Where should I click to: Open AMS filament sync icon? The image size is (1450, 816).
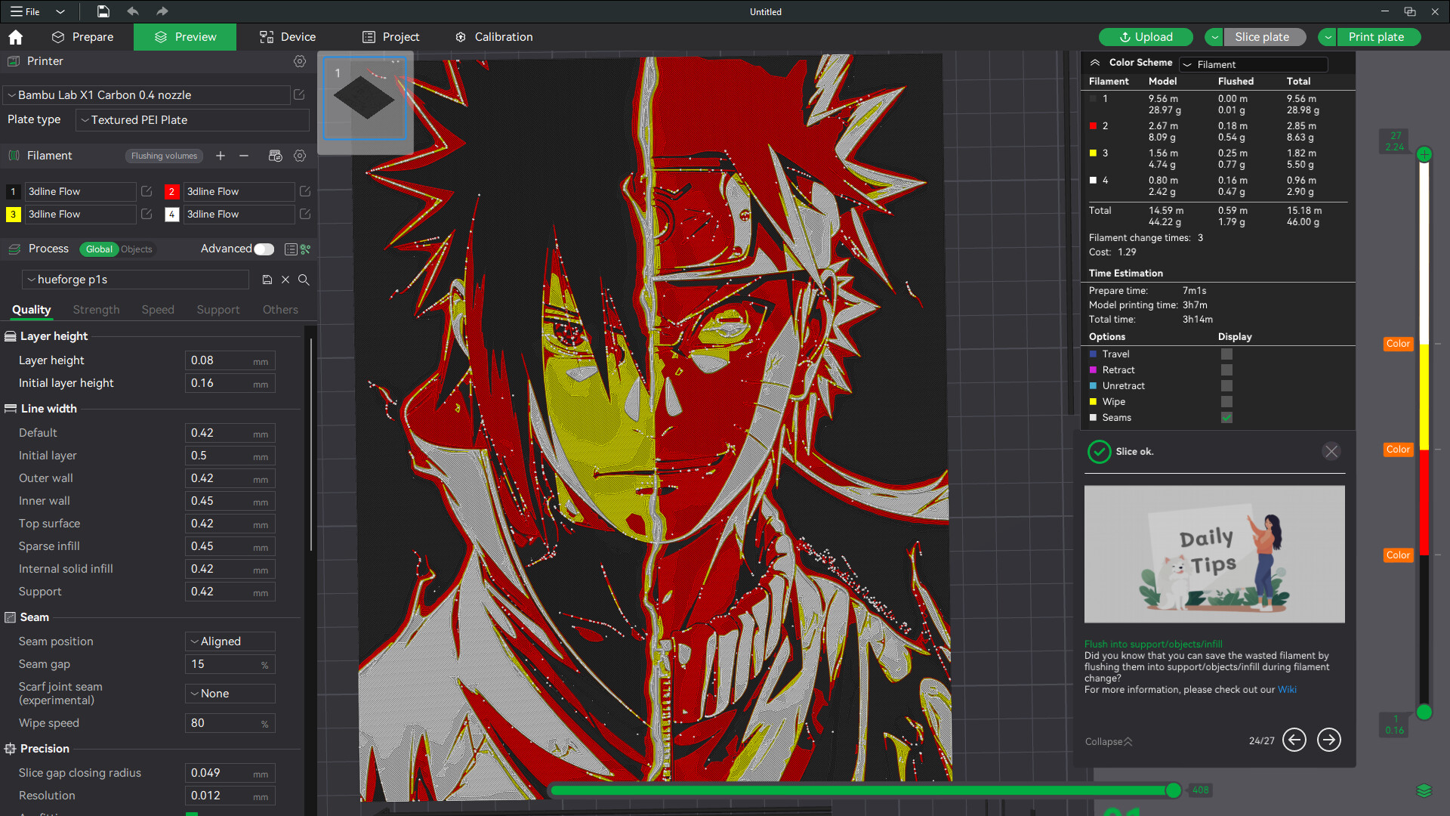coord(275,156)
